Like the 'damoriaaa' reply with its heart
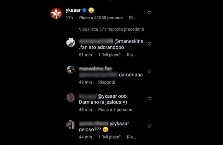This screenshot has width=223, height=145. click(150, 71)
